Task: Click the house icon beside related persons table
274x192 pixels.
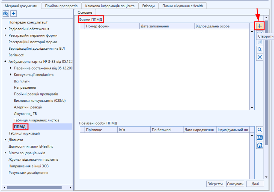Action: (x=260, y=145)
